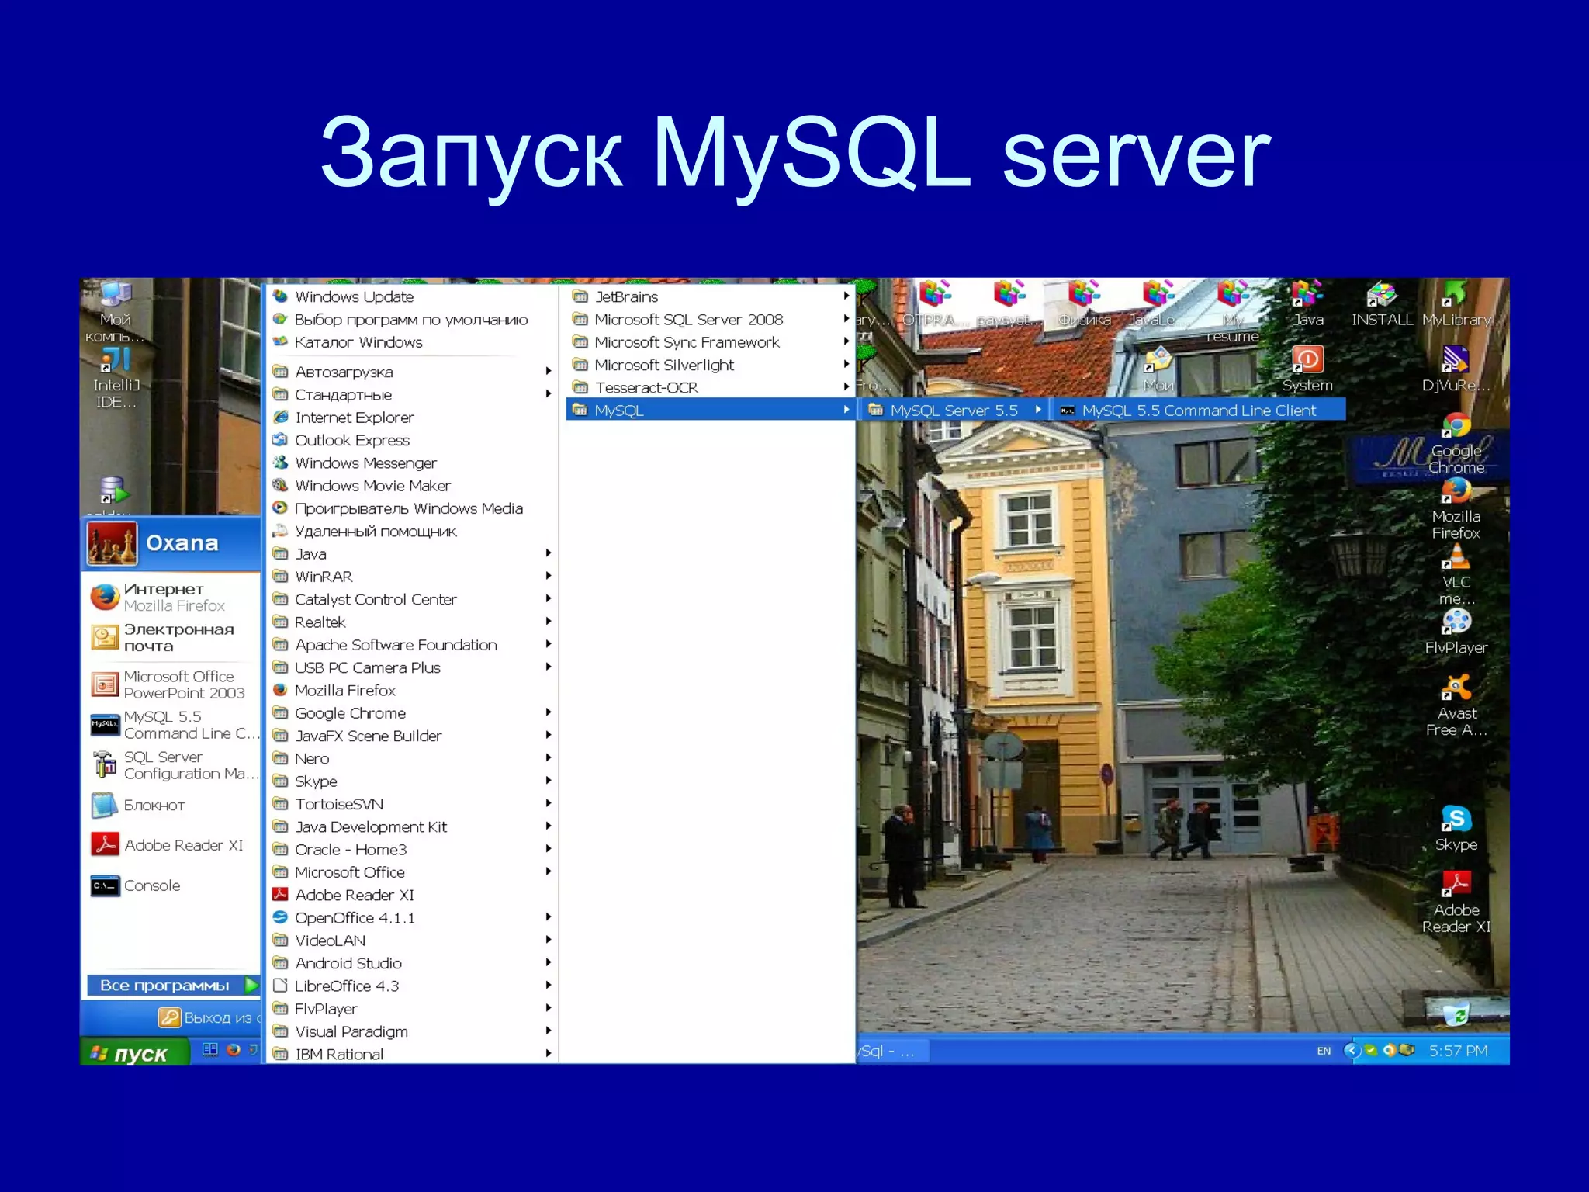Open Internet Explorer from programs list

[x=412, y=418]
